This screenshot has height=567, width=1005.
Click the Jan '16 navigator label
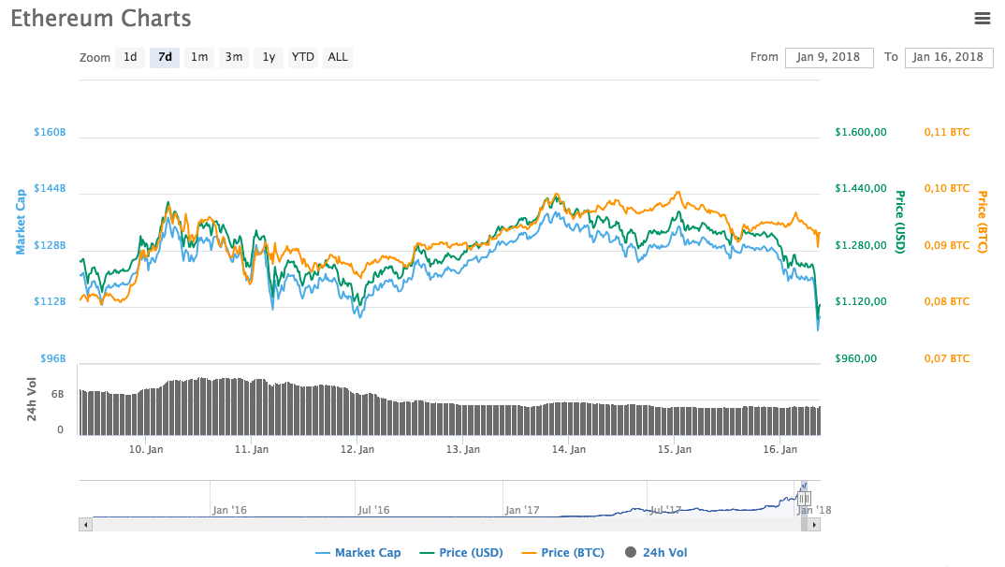pyautogui.click(x=229, y=510)
